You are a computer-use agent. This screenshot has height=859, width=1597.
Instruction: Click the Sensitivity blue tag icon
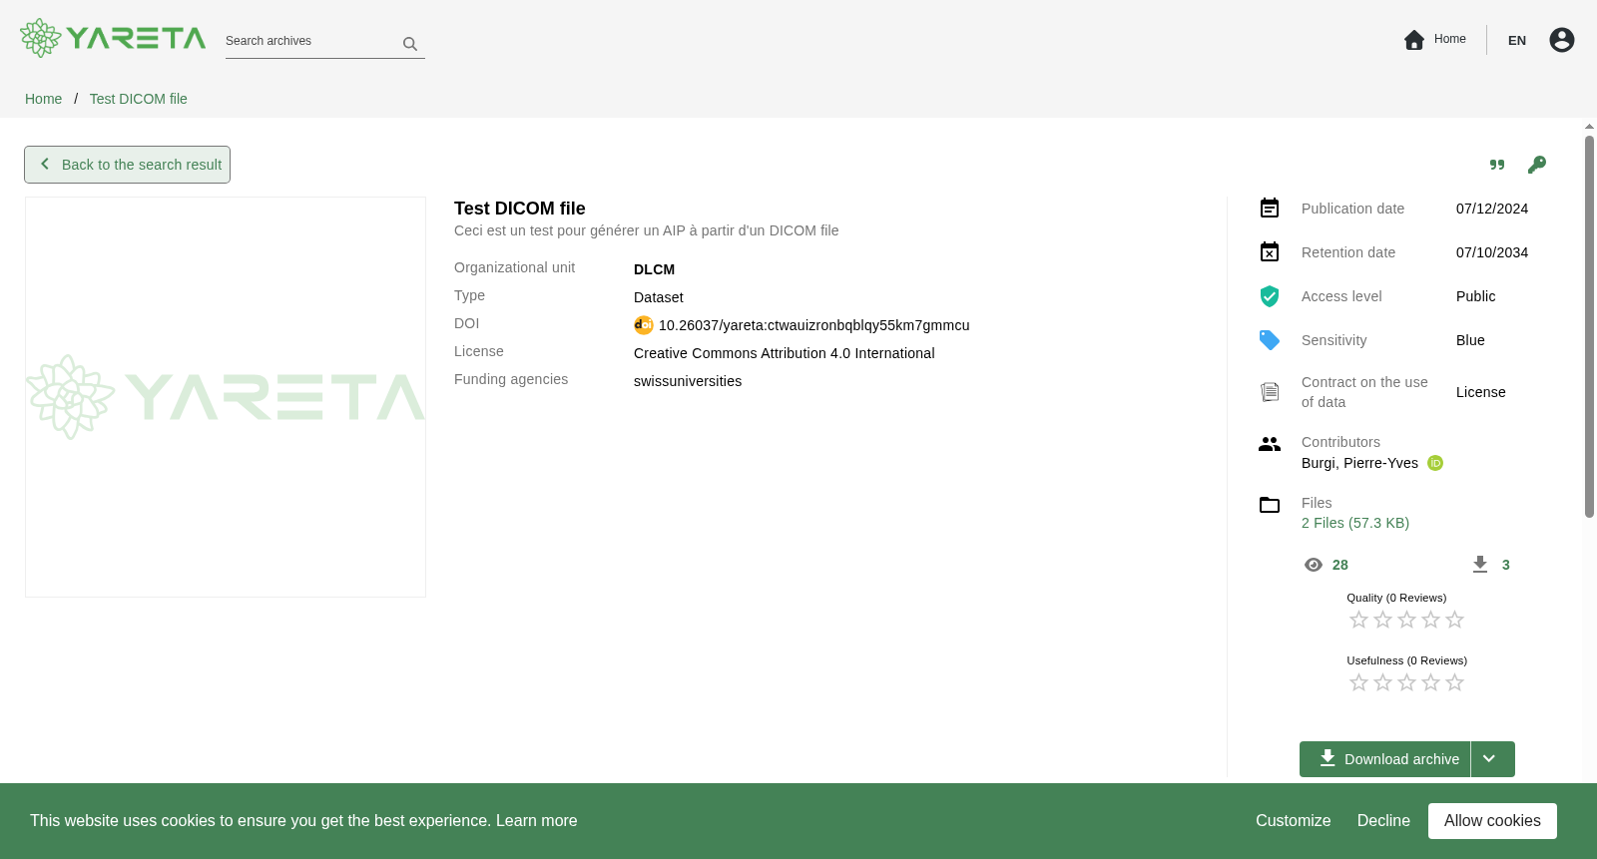point(1270,340)
